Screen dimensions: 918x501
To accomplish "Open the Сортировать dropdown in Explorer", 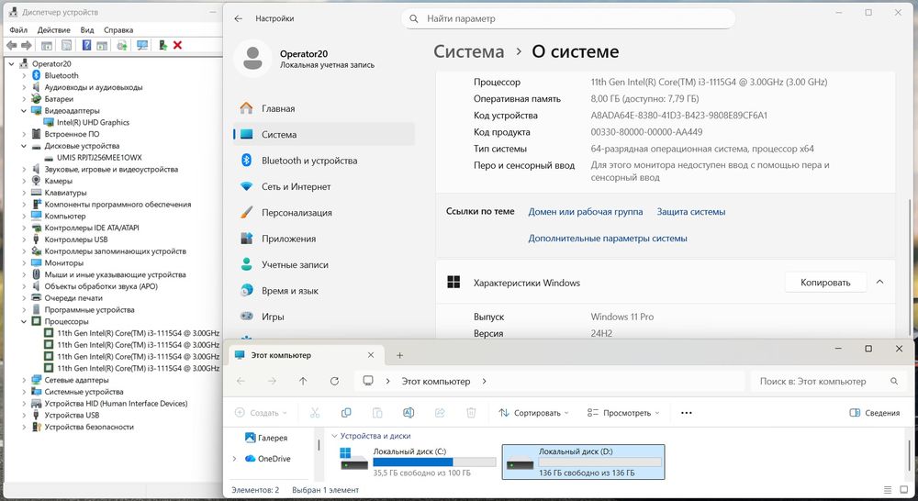I will click(533, 413).
